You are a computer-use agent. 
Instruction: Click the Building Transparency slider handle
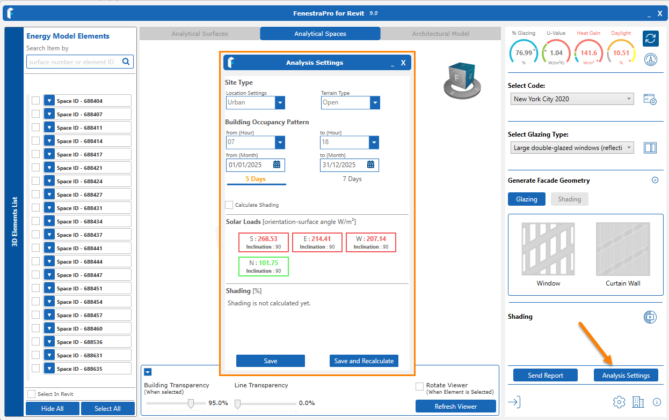191,403
